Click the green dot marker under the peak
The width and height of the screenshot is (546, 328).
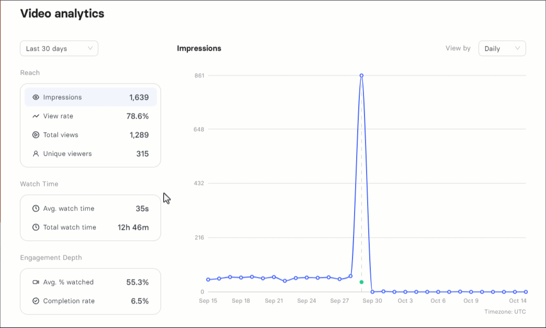point(361,282)
